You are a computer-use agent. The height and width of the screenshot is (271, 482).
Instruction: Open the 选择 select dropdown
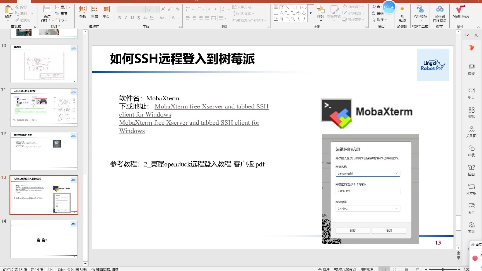(x=380, y=20)
